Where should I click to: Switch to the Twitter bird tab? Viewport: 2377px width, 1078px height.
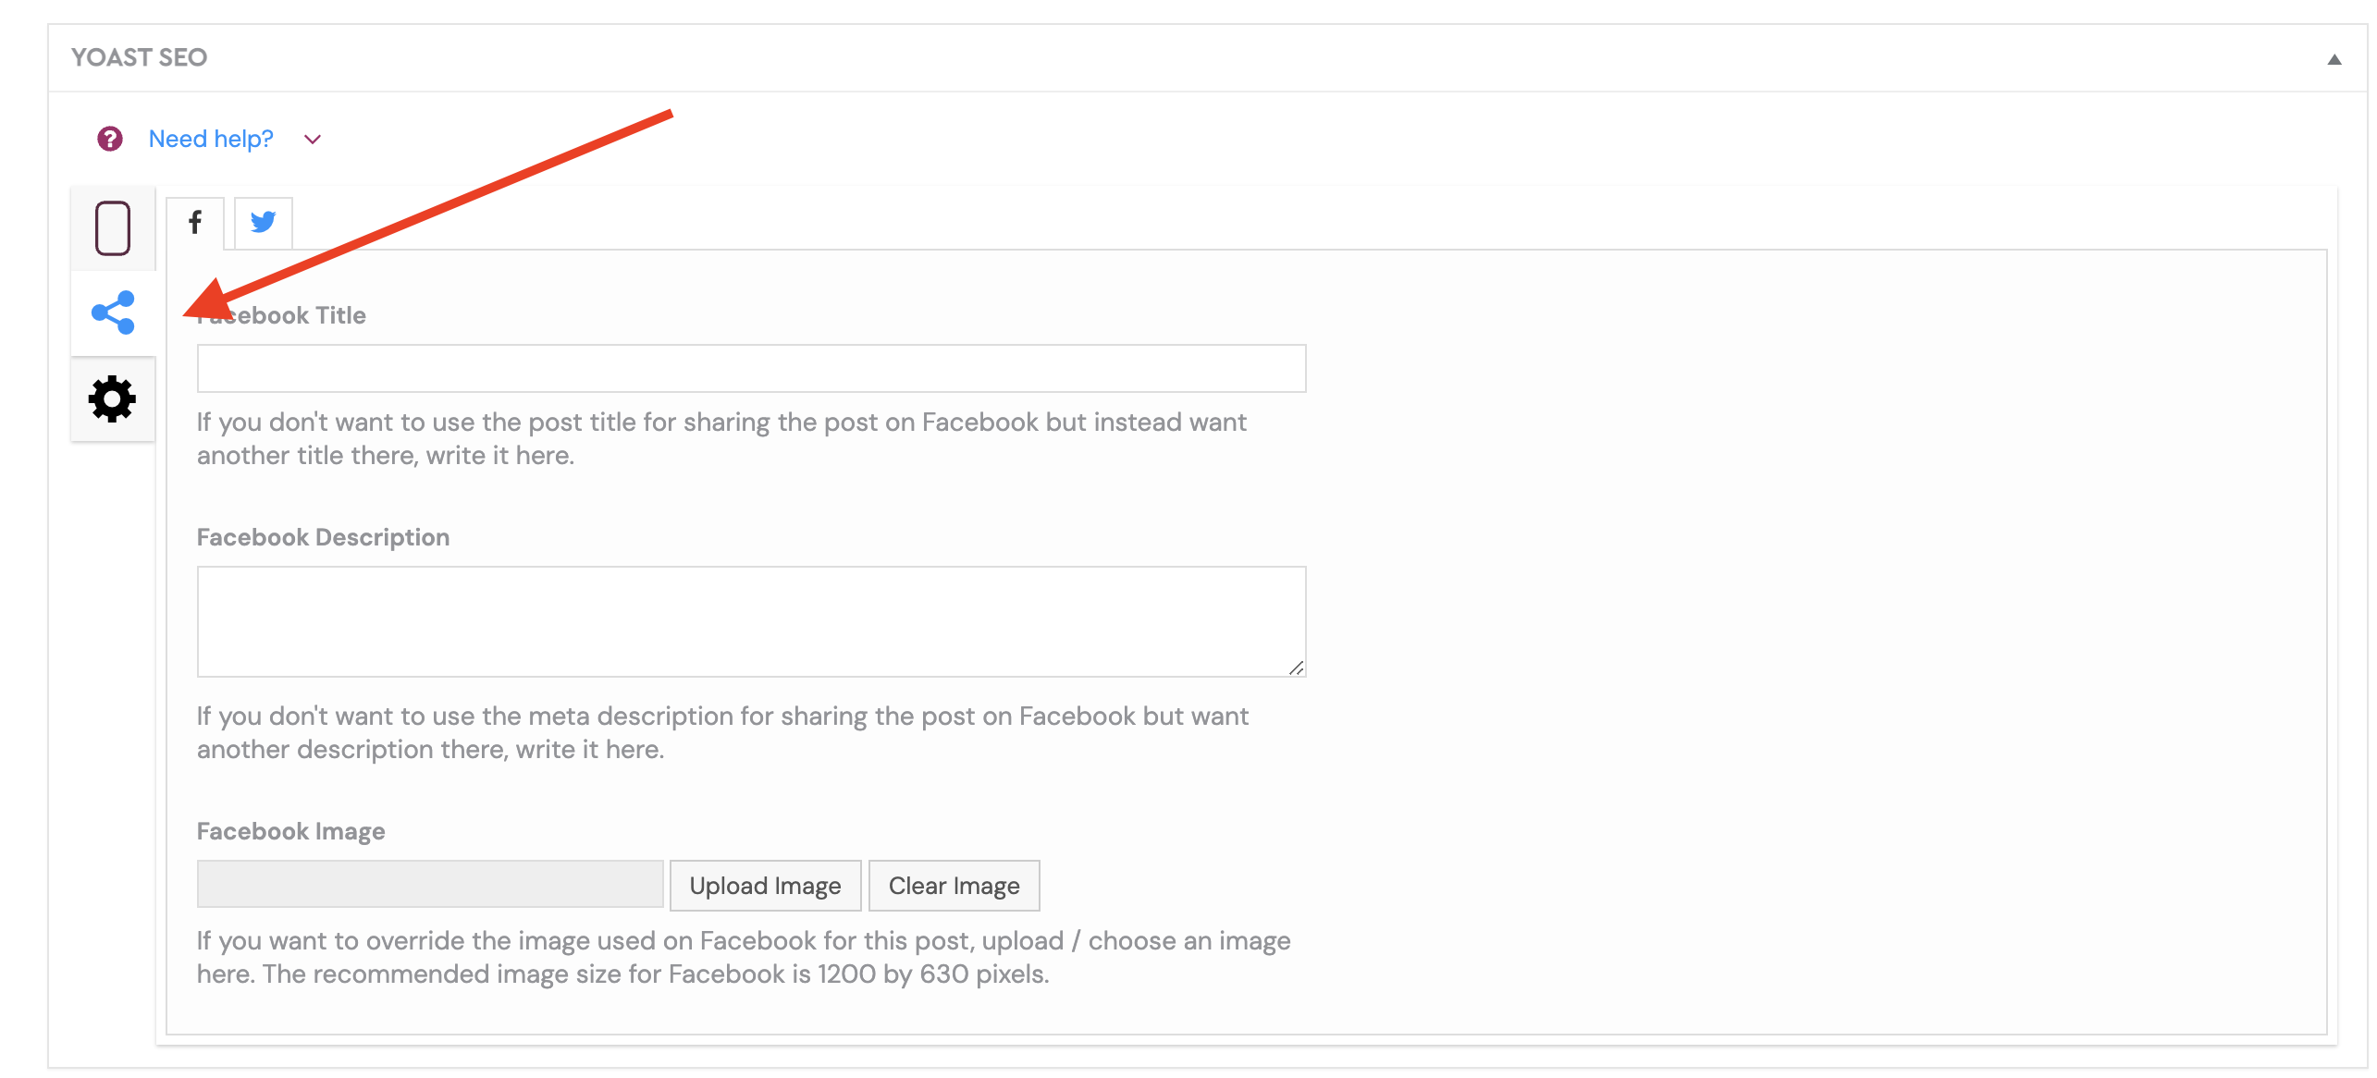[x=264, y=222]
